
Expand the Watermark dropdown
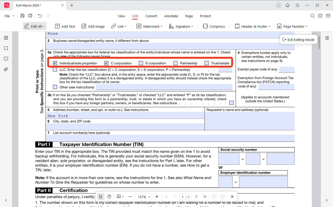[x=162, y=26]
